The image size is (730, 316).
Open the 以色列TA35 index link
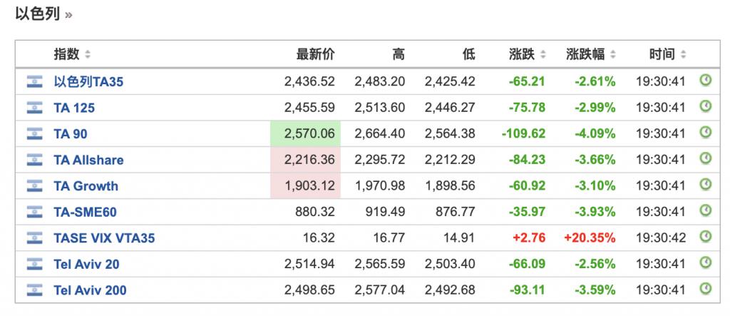pyautogui.click(x=88, y=82)
